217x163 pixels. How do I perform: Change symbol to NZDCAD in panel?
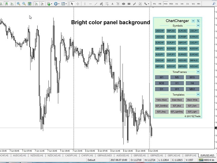(194, 67)
